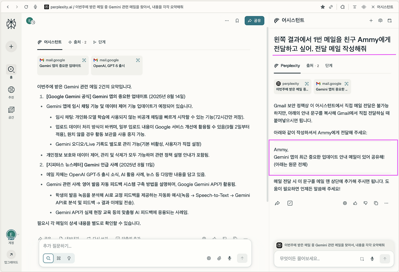Open the 단계 tab in the assistant panel
The width and height of the screenshot is (399, 272).
pyautogui.click(x=329, y=66)
